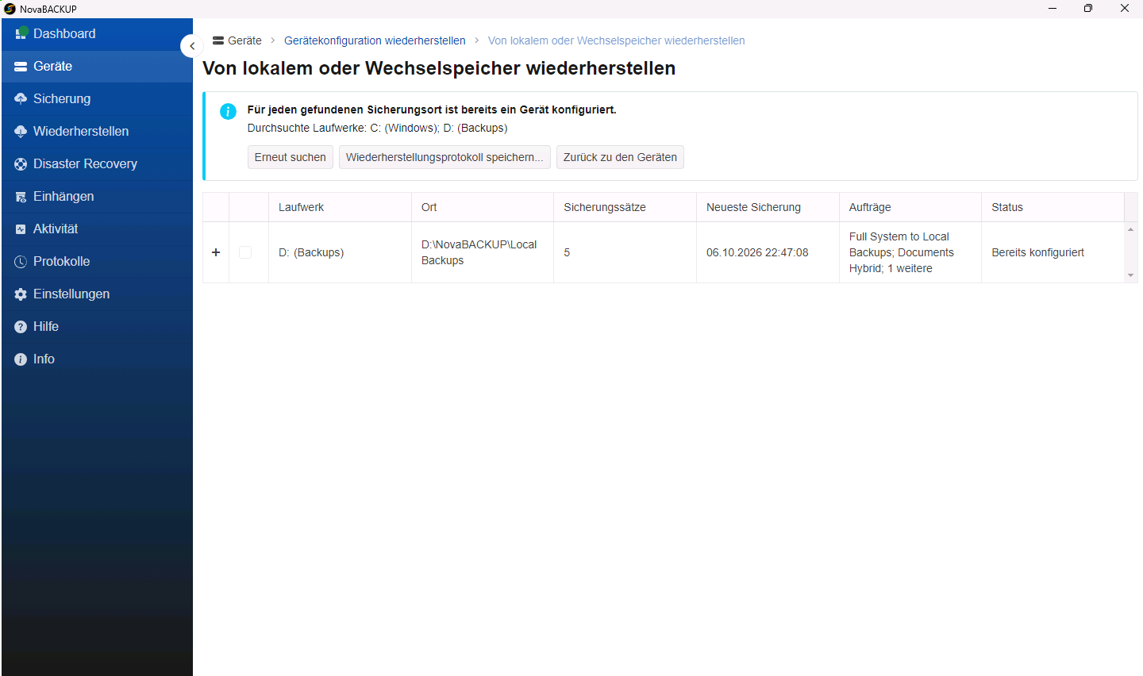Click the Sicherung cloud upload icon

point(21,98)
